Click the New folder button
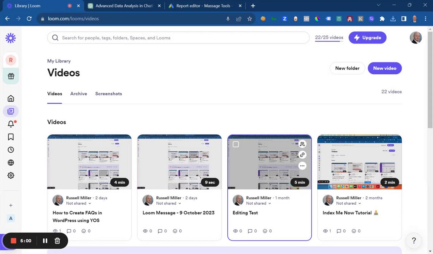Image resolution: width=433 pixels, height=254 pixels. tap(347, 68)
